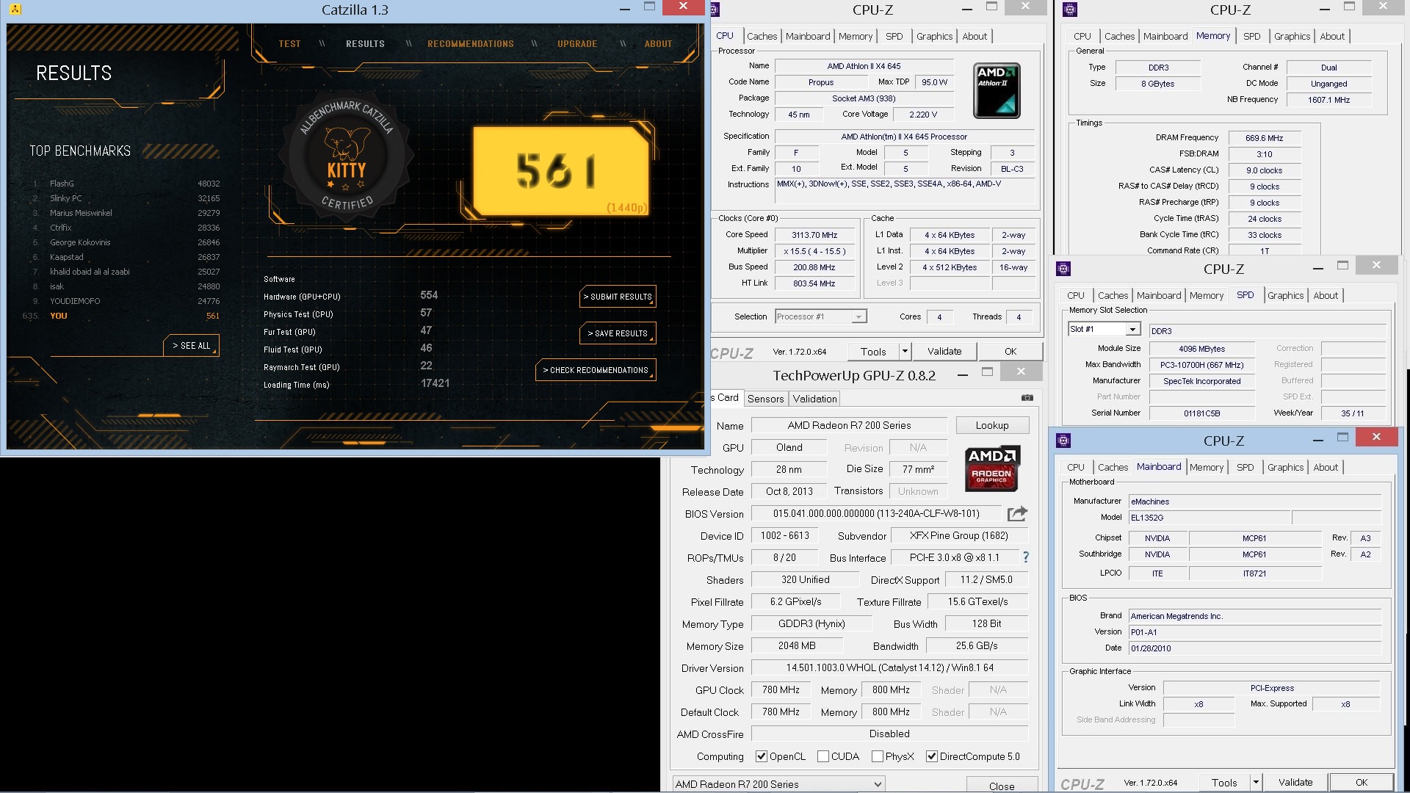Click Validate button in CPU window
The image size is (1410, 793).
[944, 351]
